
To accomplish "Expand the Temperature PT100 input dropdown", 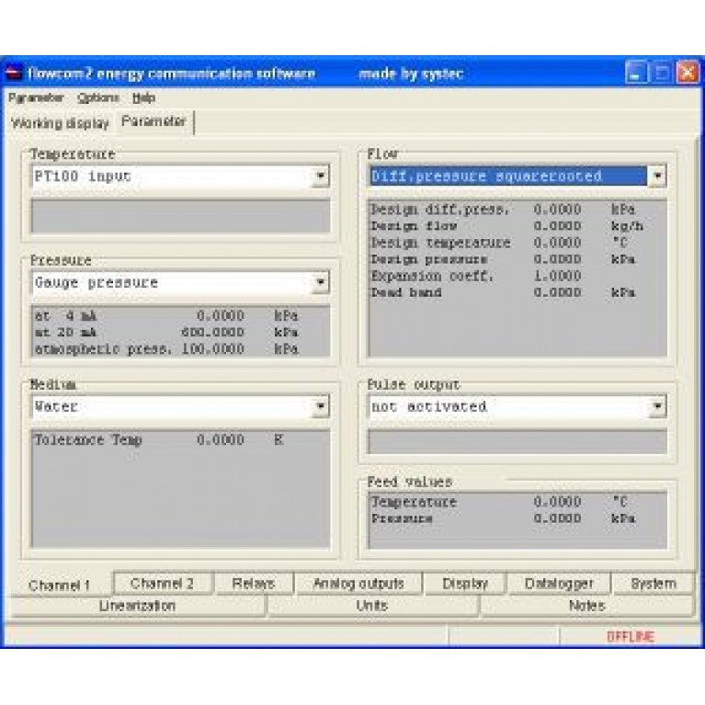I will 320,176.
